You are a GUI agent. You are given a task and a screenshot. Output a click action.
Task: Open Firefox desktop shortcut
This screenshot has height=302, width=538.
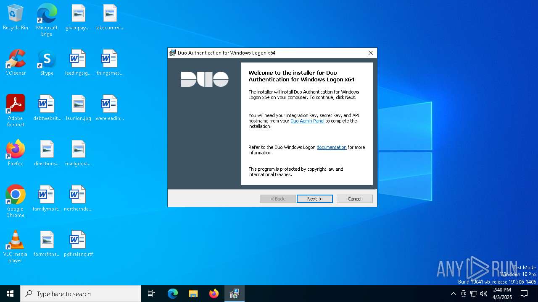(16, 153)
